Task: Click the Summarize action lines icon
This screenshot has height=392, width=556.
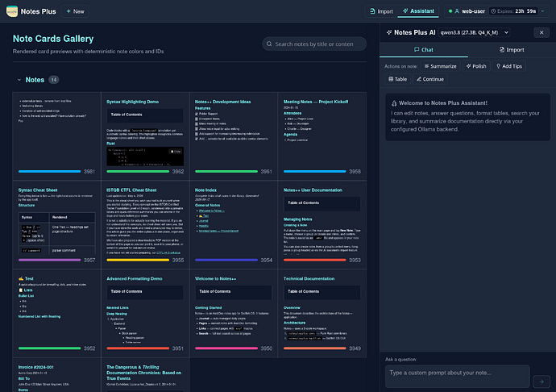Action: click(x=426, y=66)
